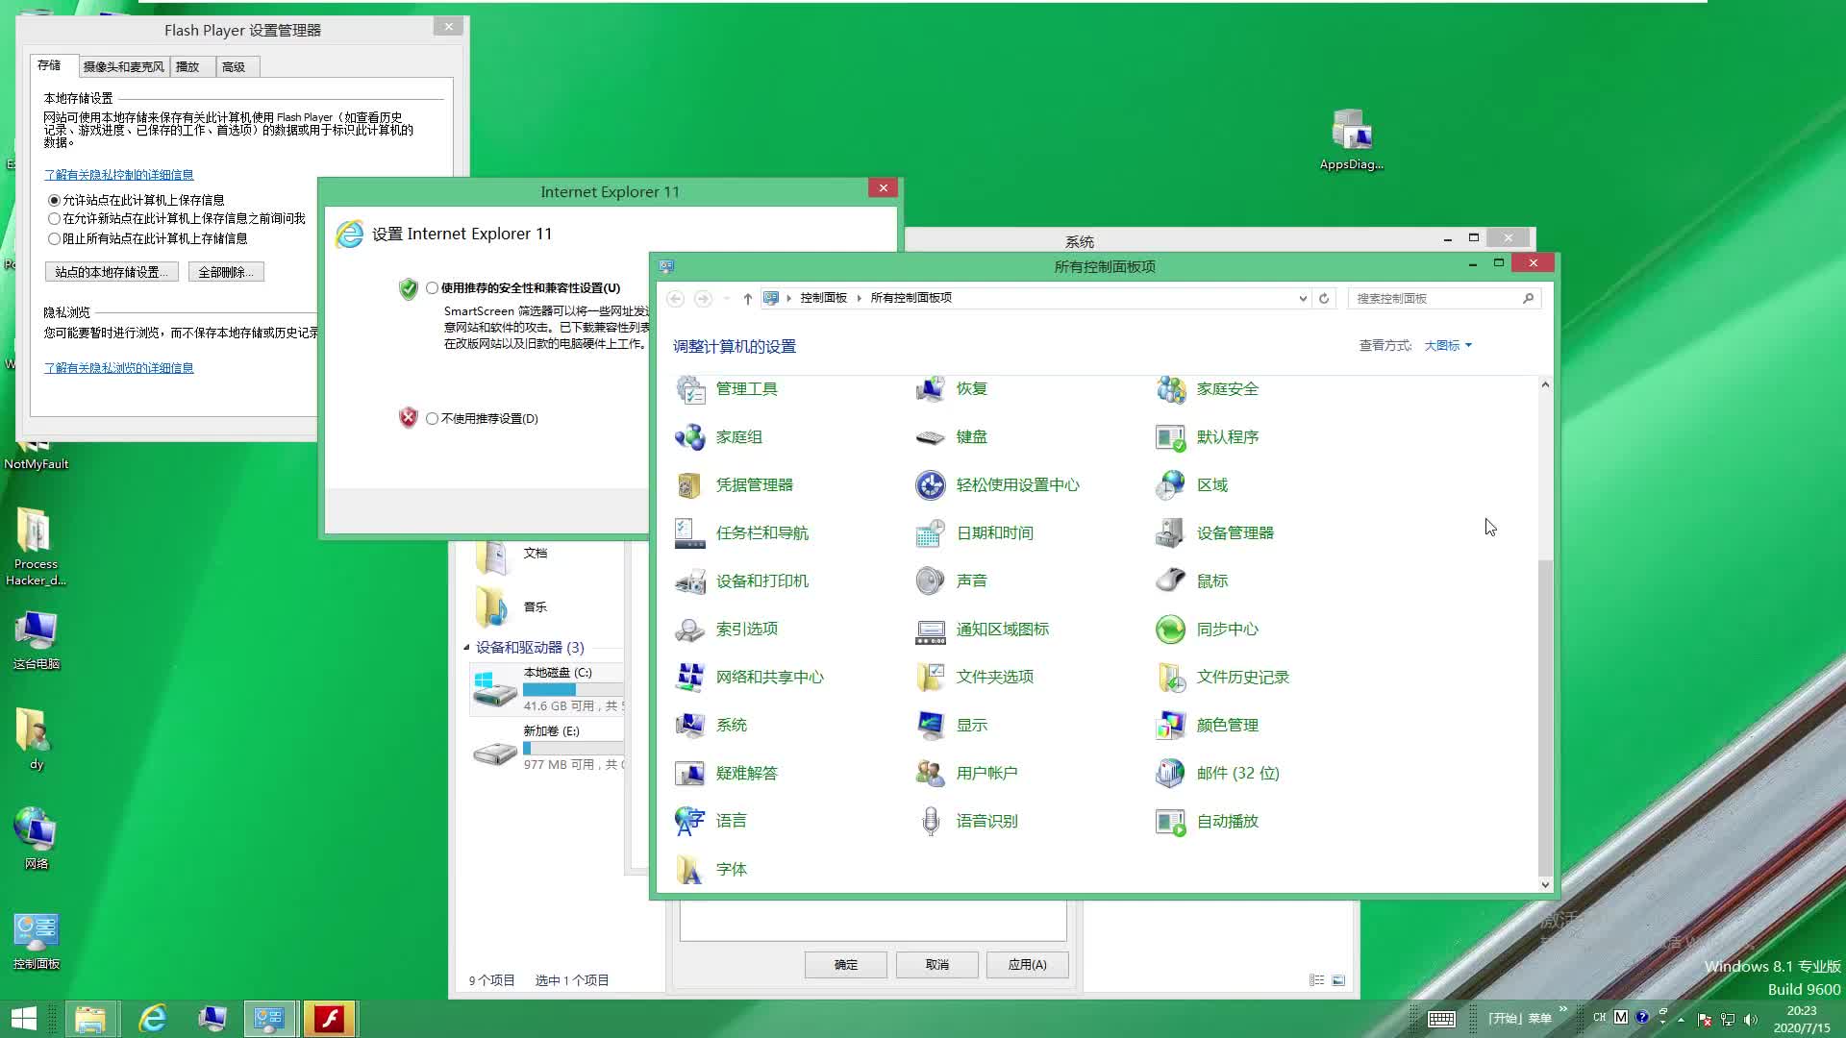Click the 搜索控制面板 search field
The image size is (1846, 1038).
click(1444, 299)
